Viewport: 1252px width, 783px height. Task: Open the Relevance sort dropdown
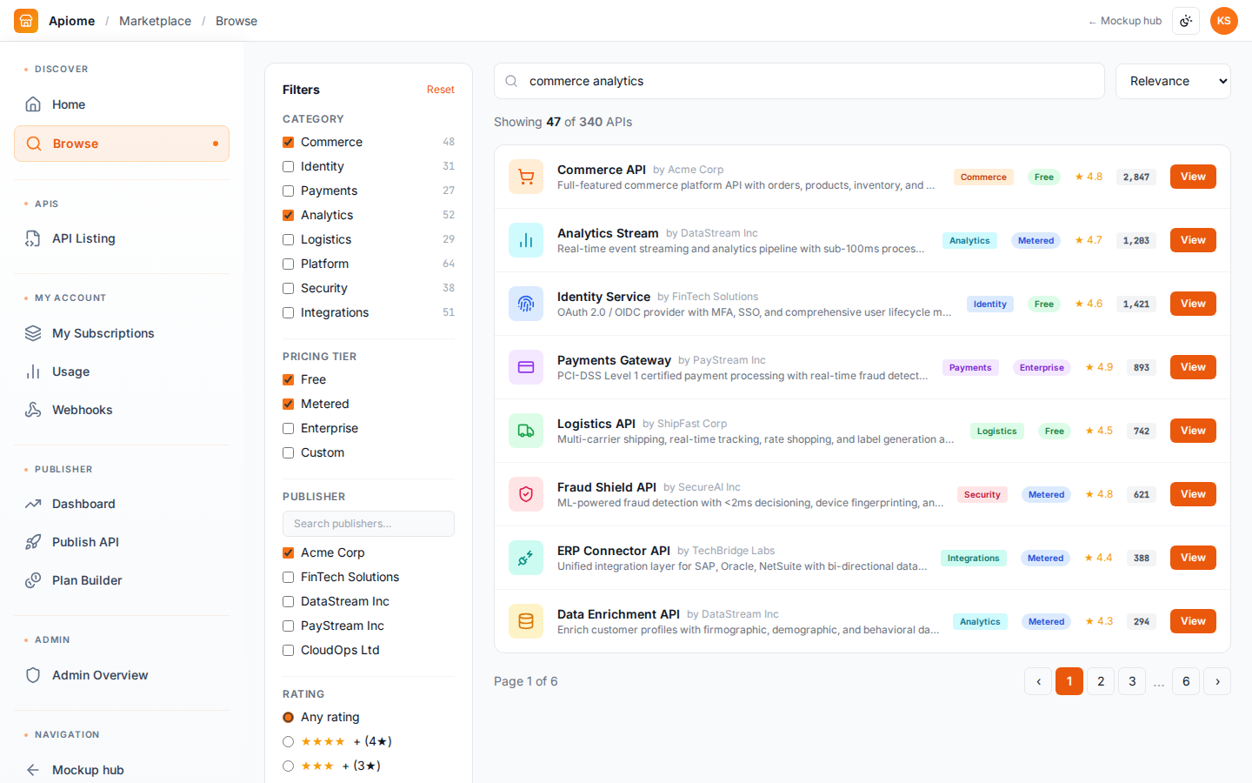tap(1173, 81)
